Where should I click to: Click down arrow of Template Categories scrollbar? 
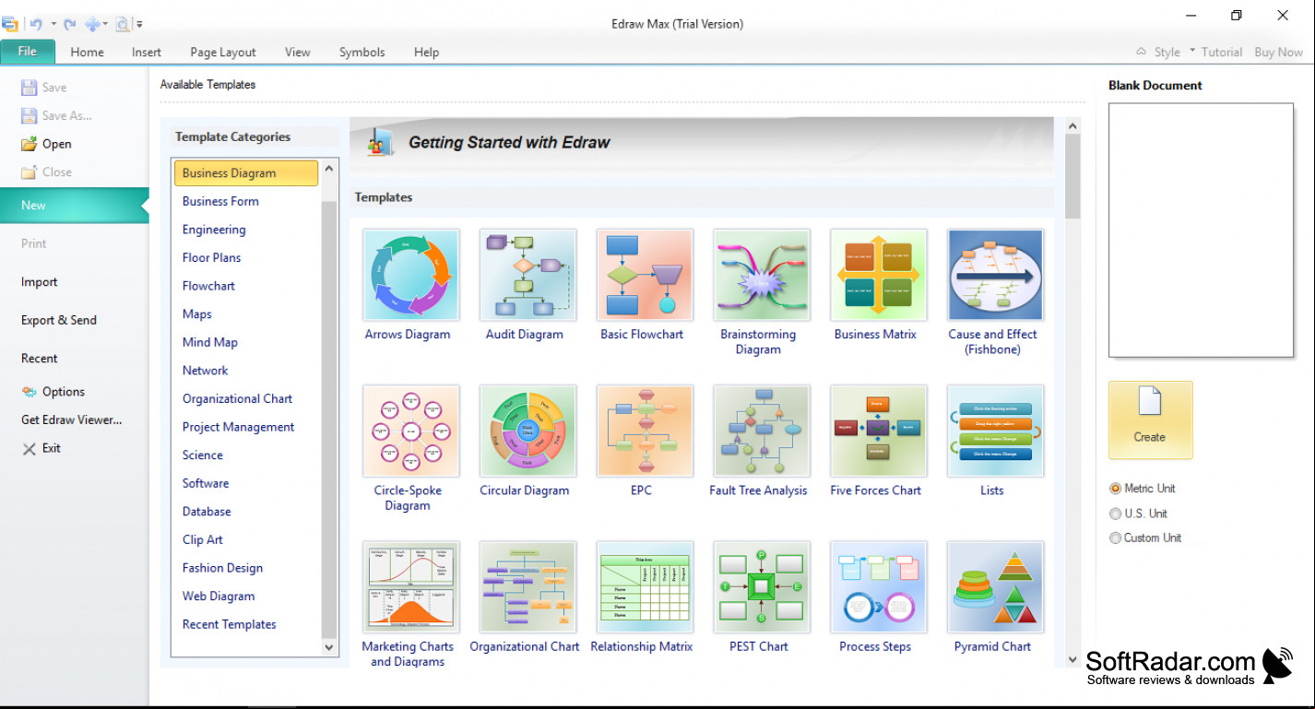(x=330, y=648)
